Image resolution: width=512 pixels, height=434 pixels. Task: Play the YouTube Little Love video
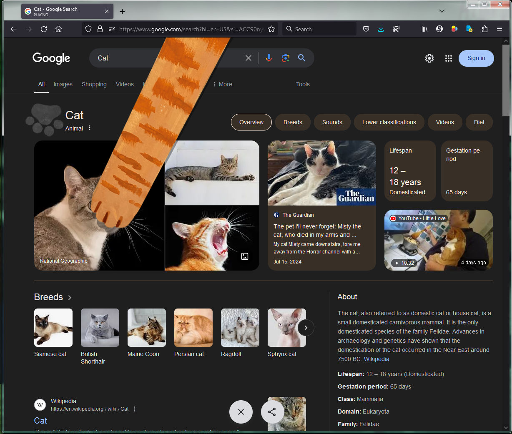[439, 240]
